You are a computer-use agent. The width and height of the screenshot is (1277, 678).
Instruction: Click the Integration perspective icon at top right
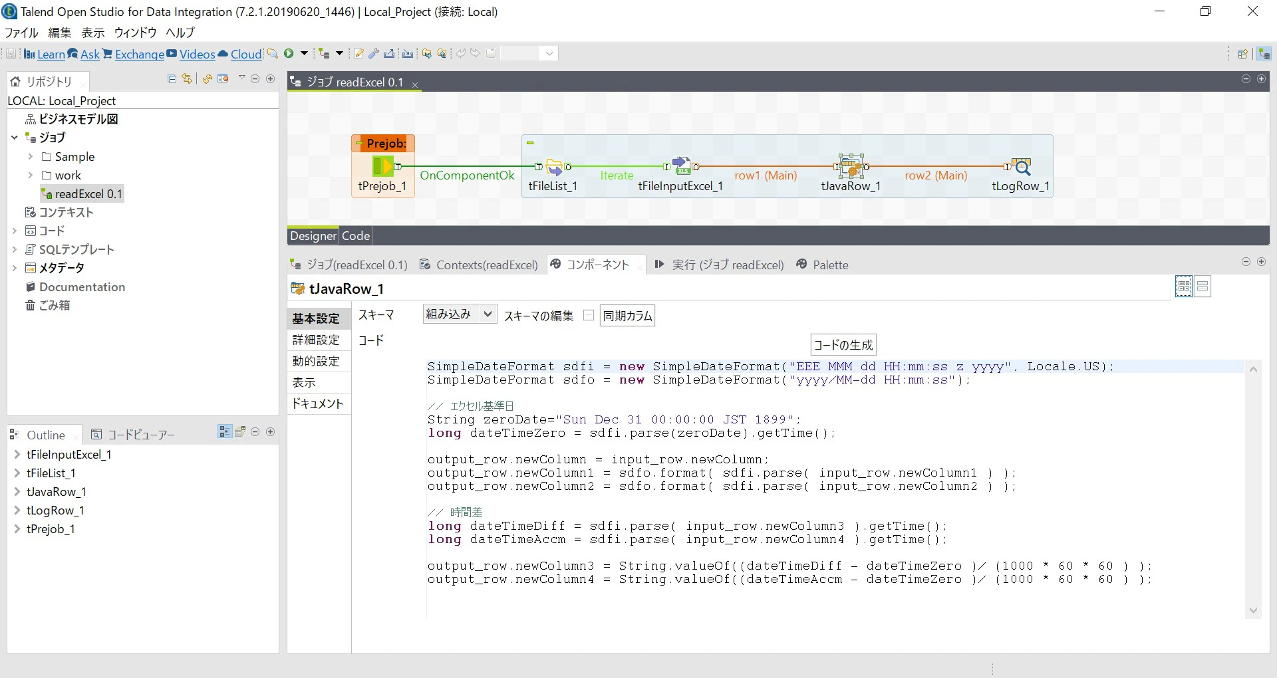1264,54
